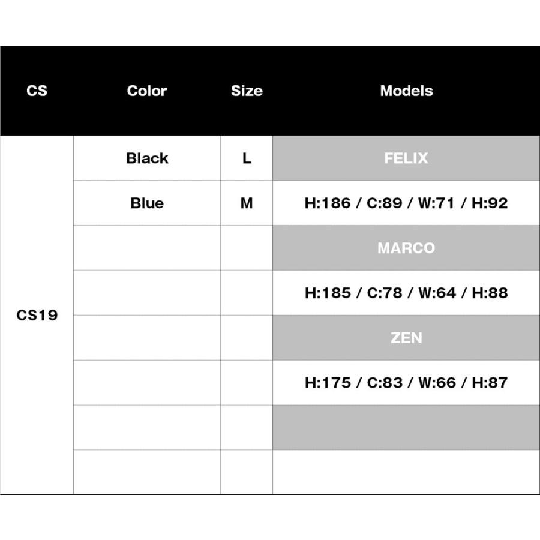This screenshot has width=540, height=540.
Task: Select the Models column header
Action: [x=406, y=91]
